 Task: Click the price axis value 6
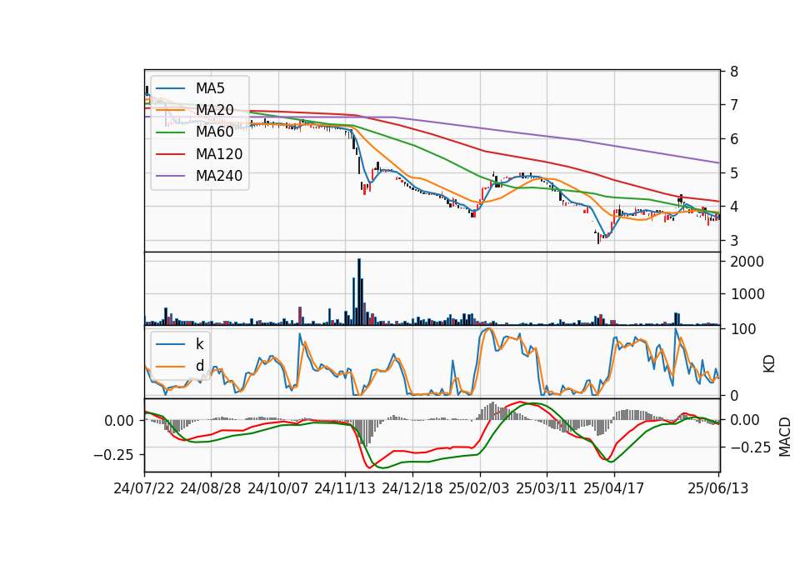[734, 139]
